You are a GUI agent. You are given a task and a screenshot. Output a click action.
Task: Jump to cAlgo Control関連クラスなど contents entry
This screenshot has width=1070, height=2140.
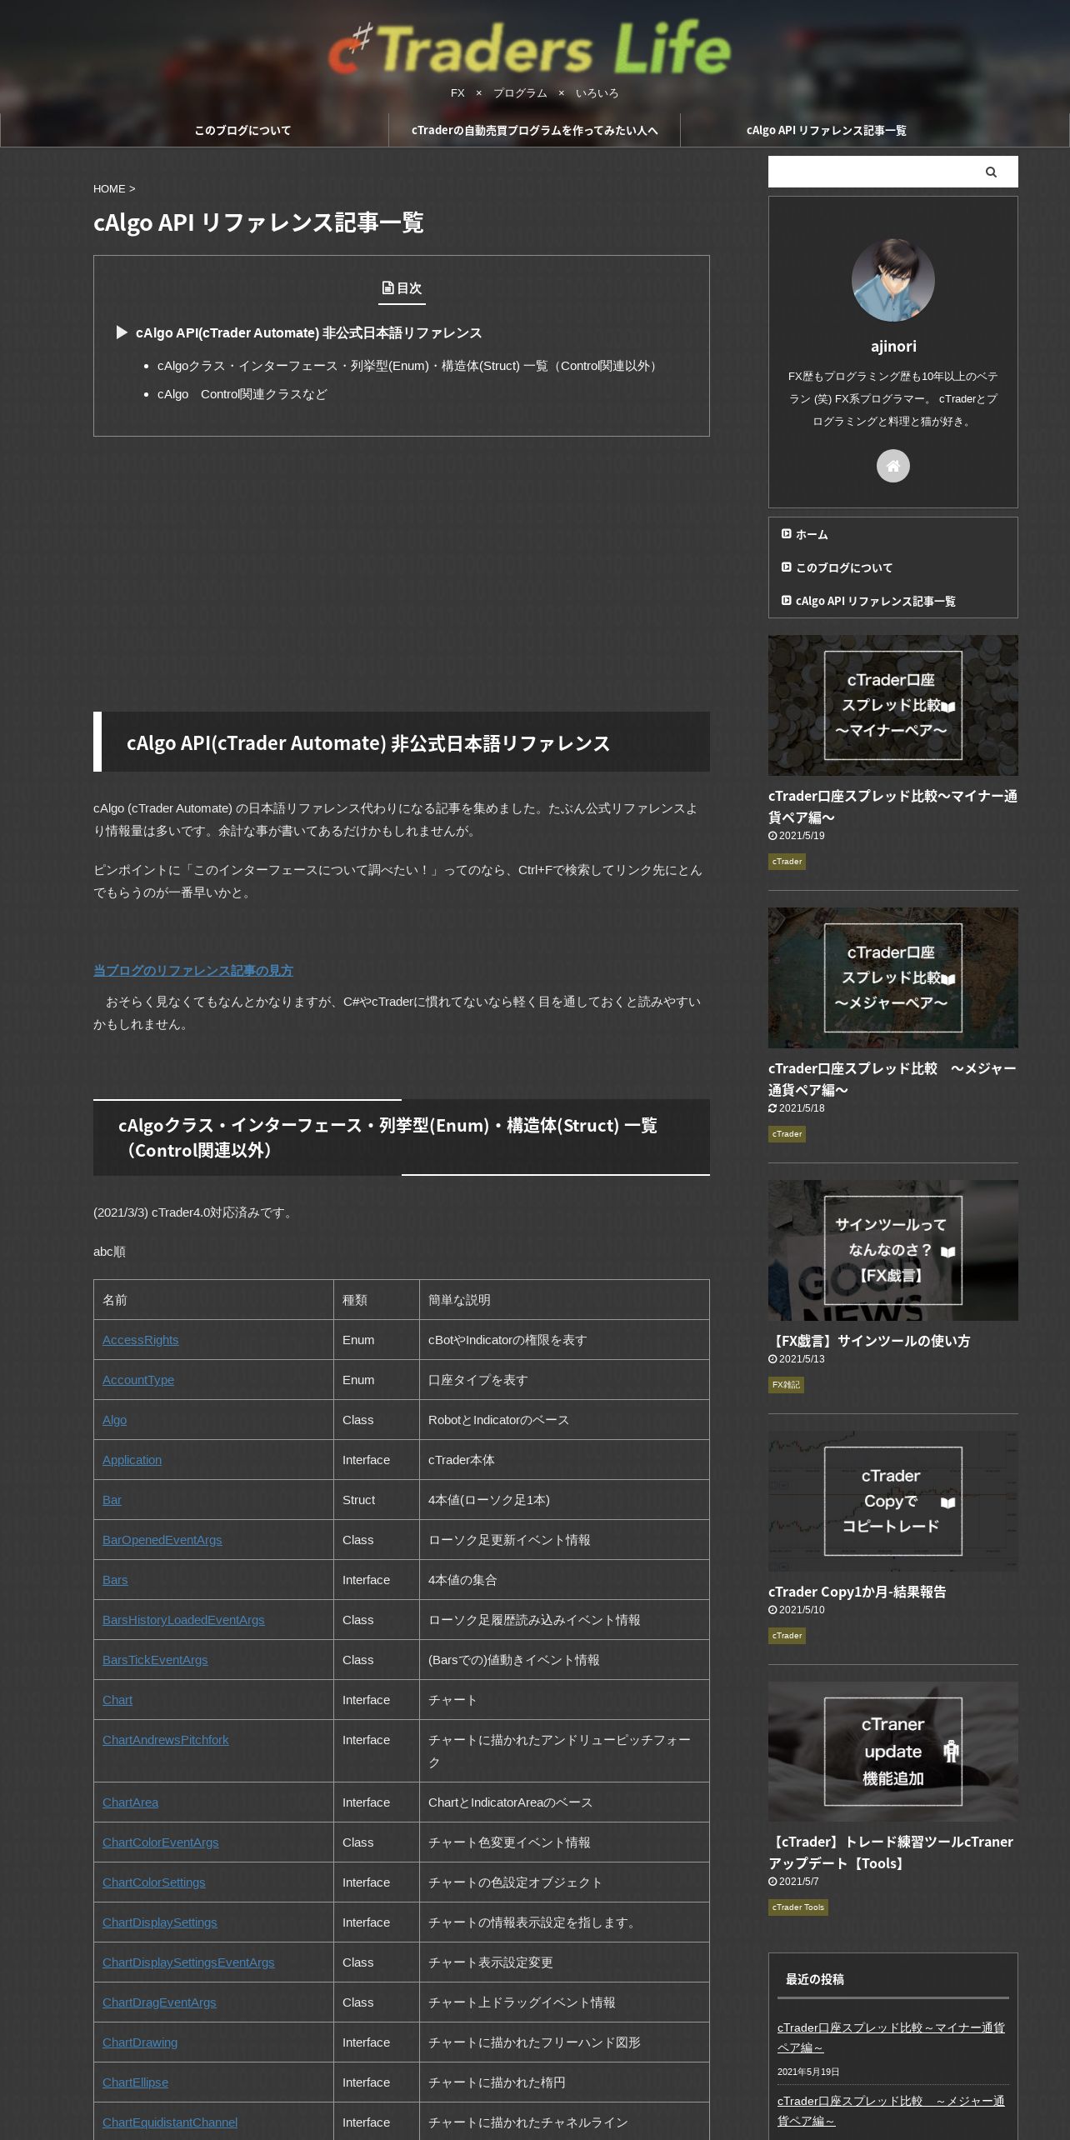pyautogui.click(x=242, y=394)
